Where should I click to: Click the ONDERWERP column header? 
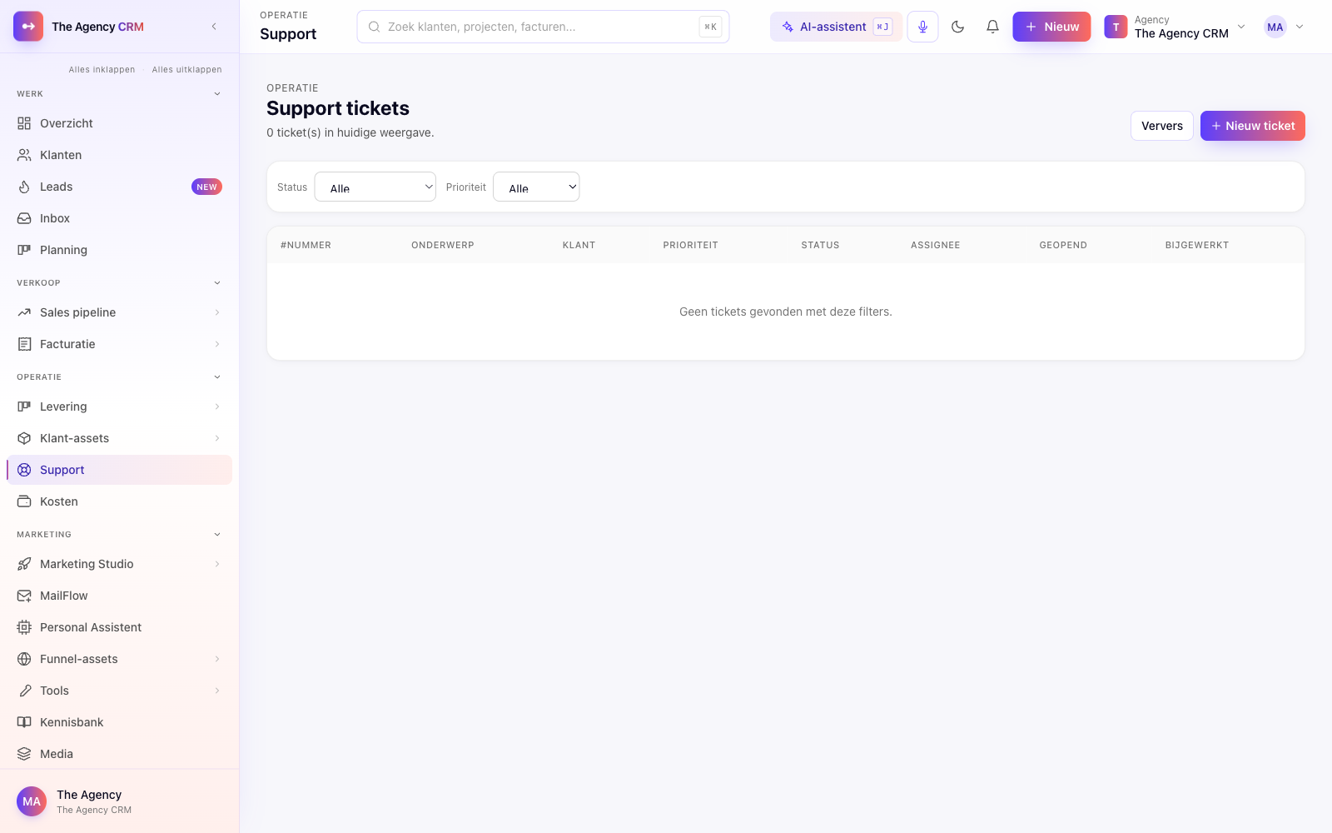(x=443, y=245)
